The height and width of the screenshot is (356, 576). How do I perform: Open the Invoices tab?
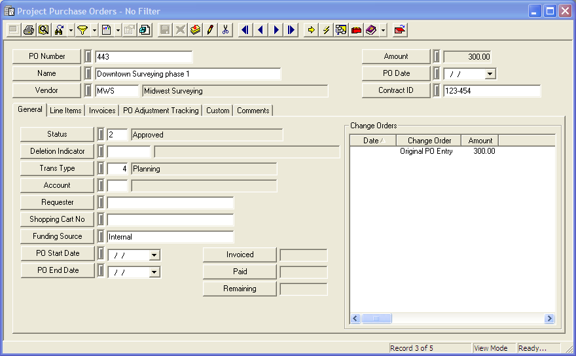click(x=101, y=111)
